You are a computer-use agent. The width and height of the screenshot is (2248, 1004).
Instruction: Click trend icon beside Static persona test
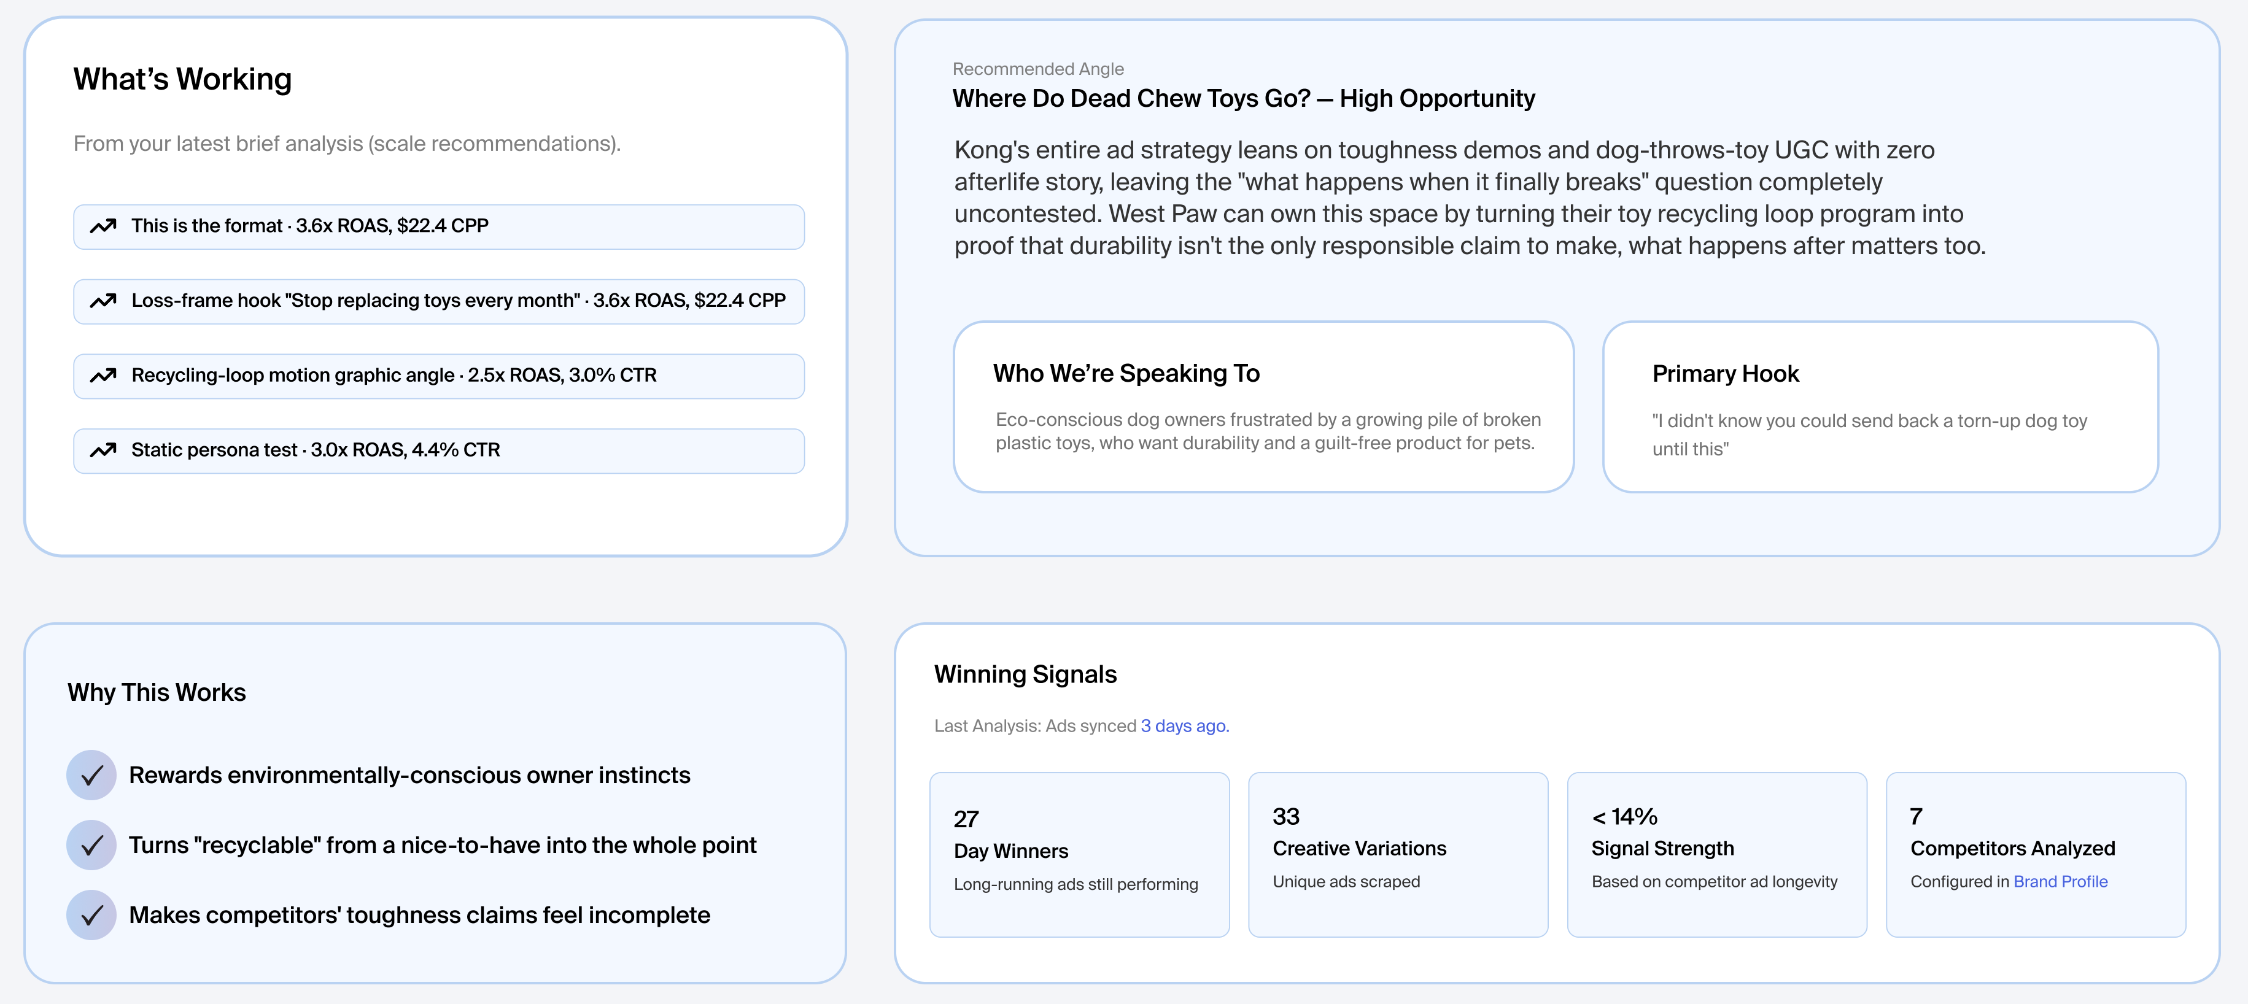103,450
